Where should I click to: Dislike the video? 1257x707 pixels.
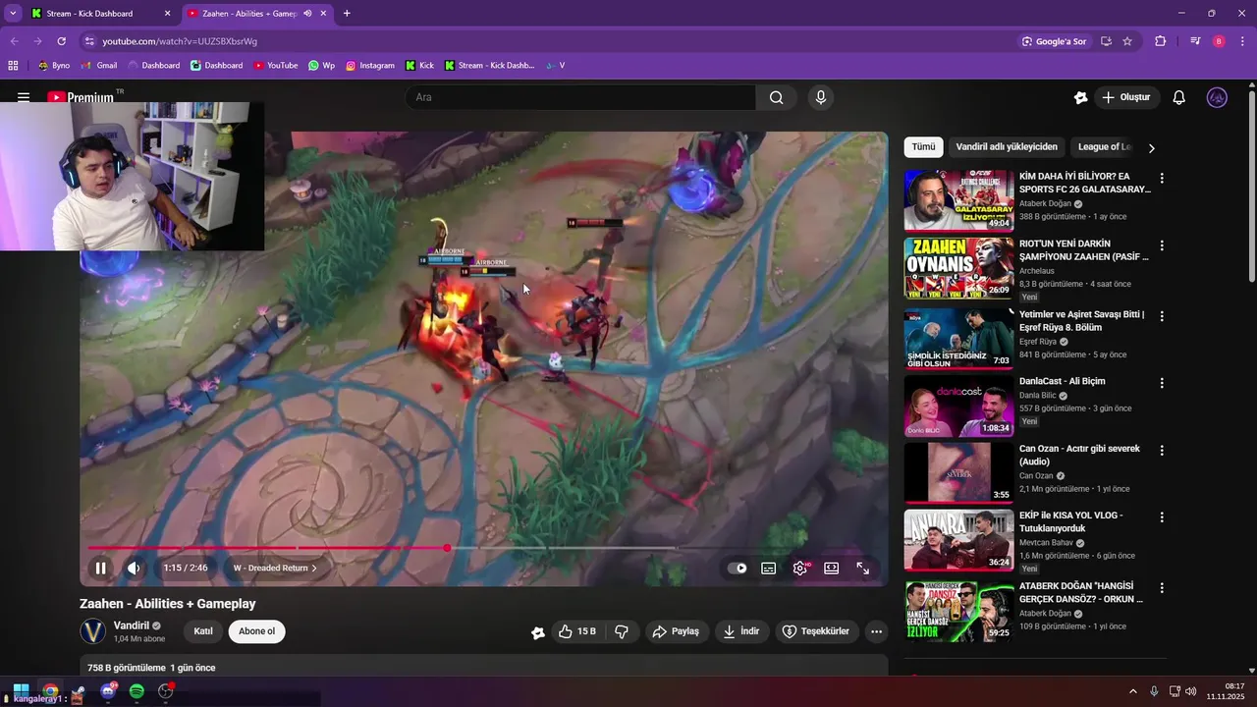point(622,631)
